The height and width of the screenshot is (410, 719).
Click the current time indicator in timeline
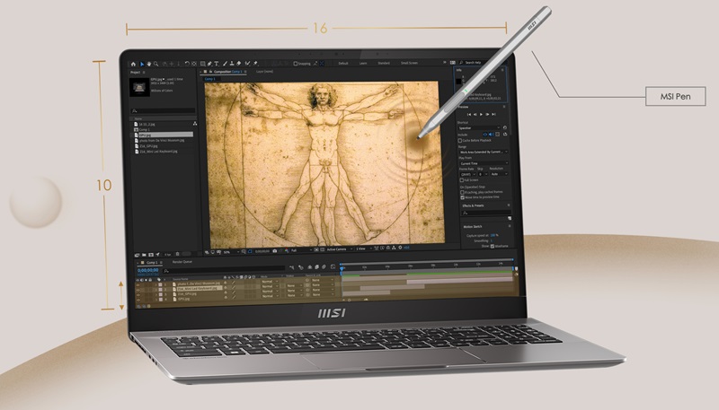pos(342,269)
